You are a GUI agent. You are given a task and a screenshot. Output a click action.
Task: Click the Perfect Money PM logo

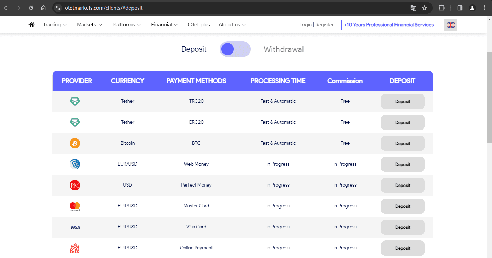tap(75, 185)
